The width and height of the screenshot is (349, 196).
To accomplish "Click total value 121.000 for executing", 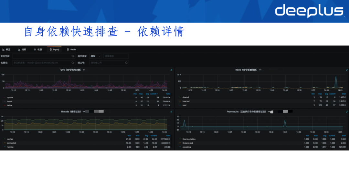I will 342,147.
